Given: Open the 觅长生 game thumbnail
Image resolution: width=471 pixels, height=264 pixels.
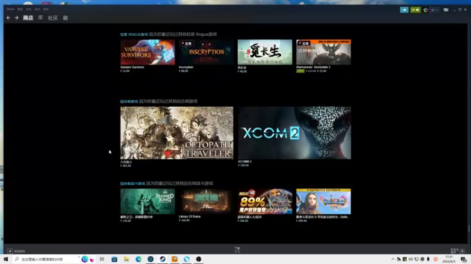Looking at the screenshot, I should pos(264,52).
